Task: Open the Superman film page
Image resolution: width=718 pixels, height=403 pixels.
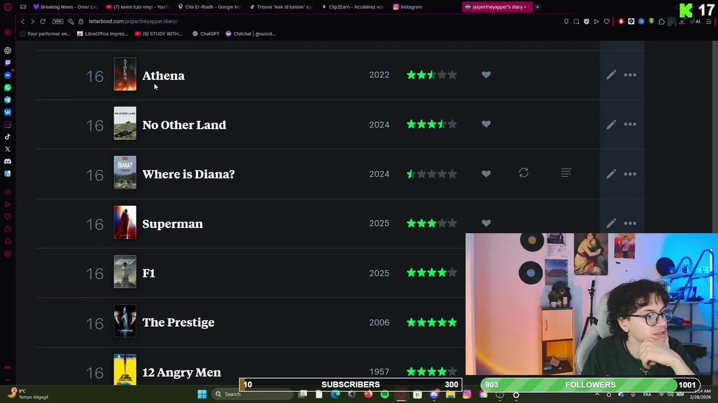Action: click(x=172, y=224)
